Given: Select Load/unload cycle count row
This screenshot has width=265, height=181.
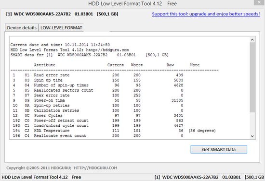Looking at the screenshot, I should tap(98, 126).
